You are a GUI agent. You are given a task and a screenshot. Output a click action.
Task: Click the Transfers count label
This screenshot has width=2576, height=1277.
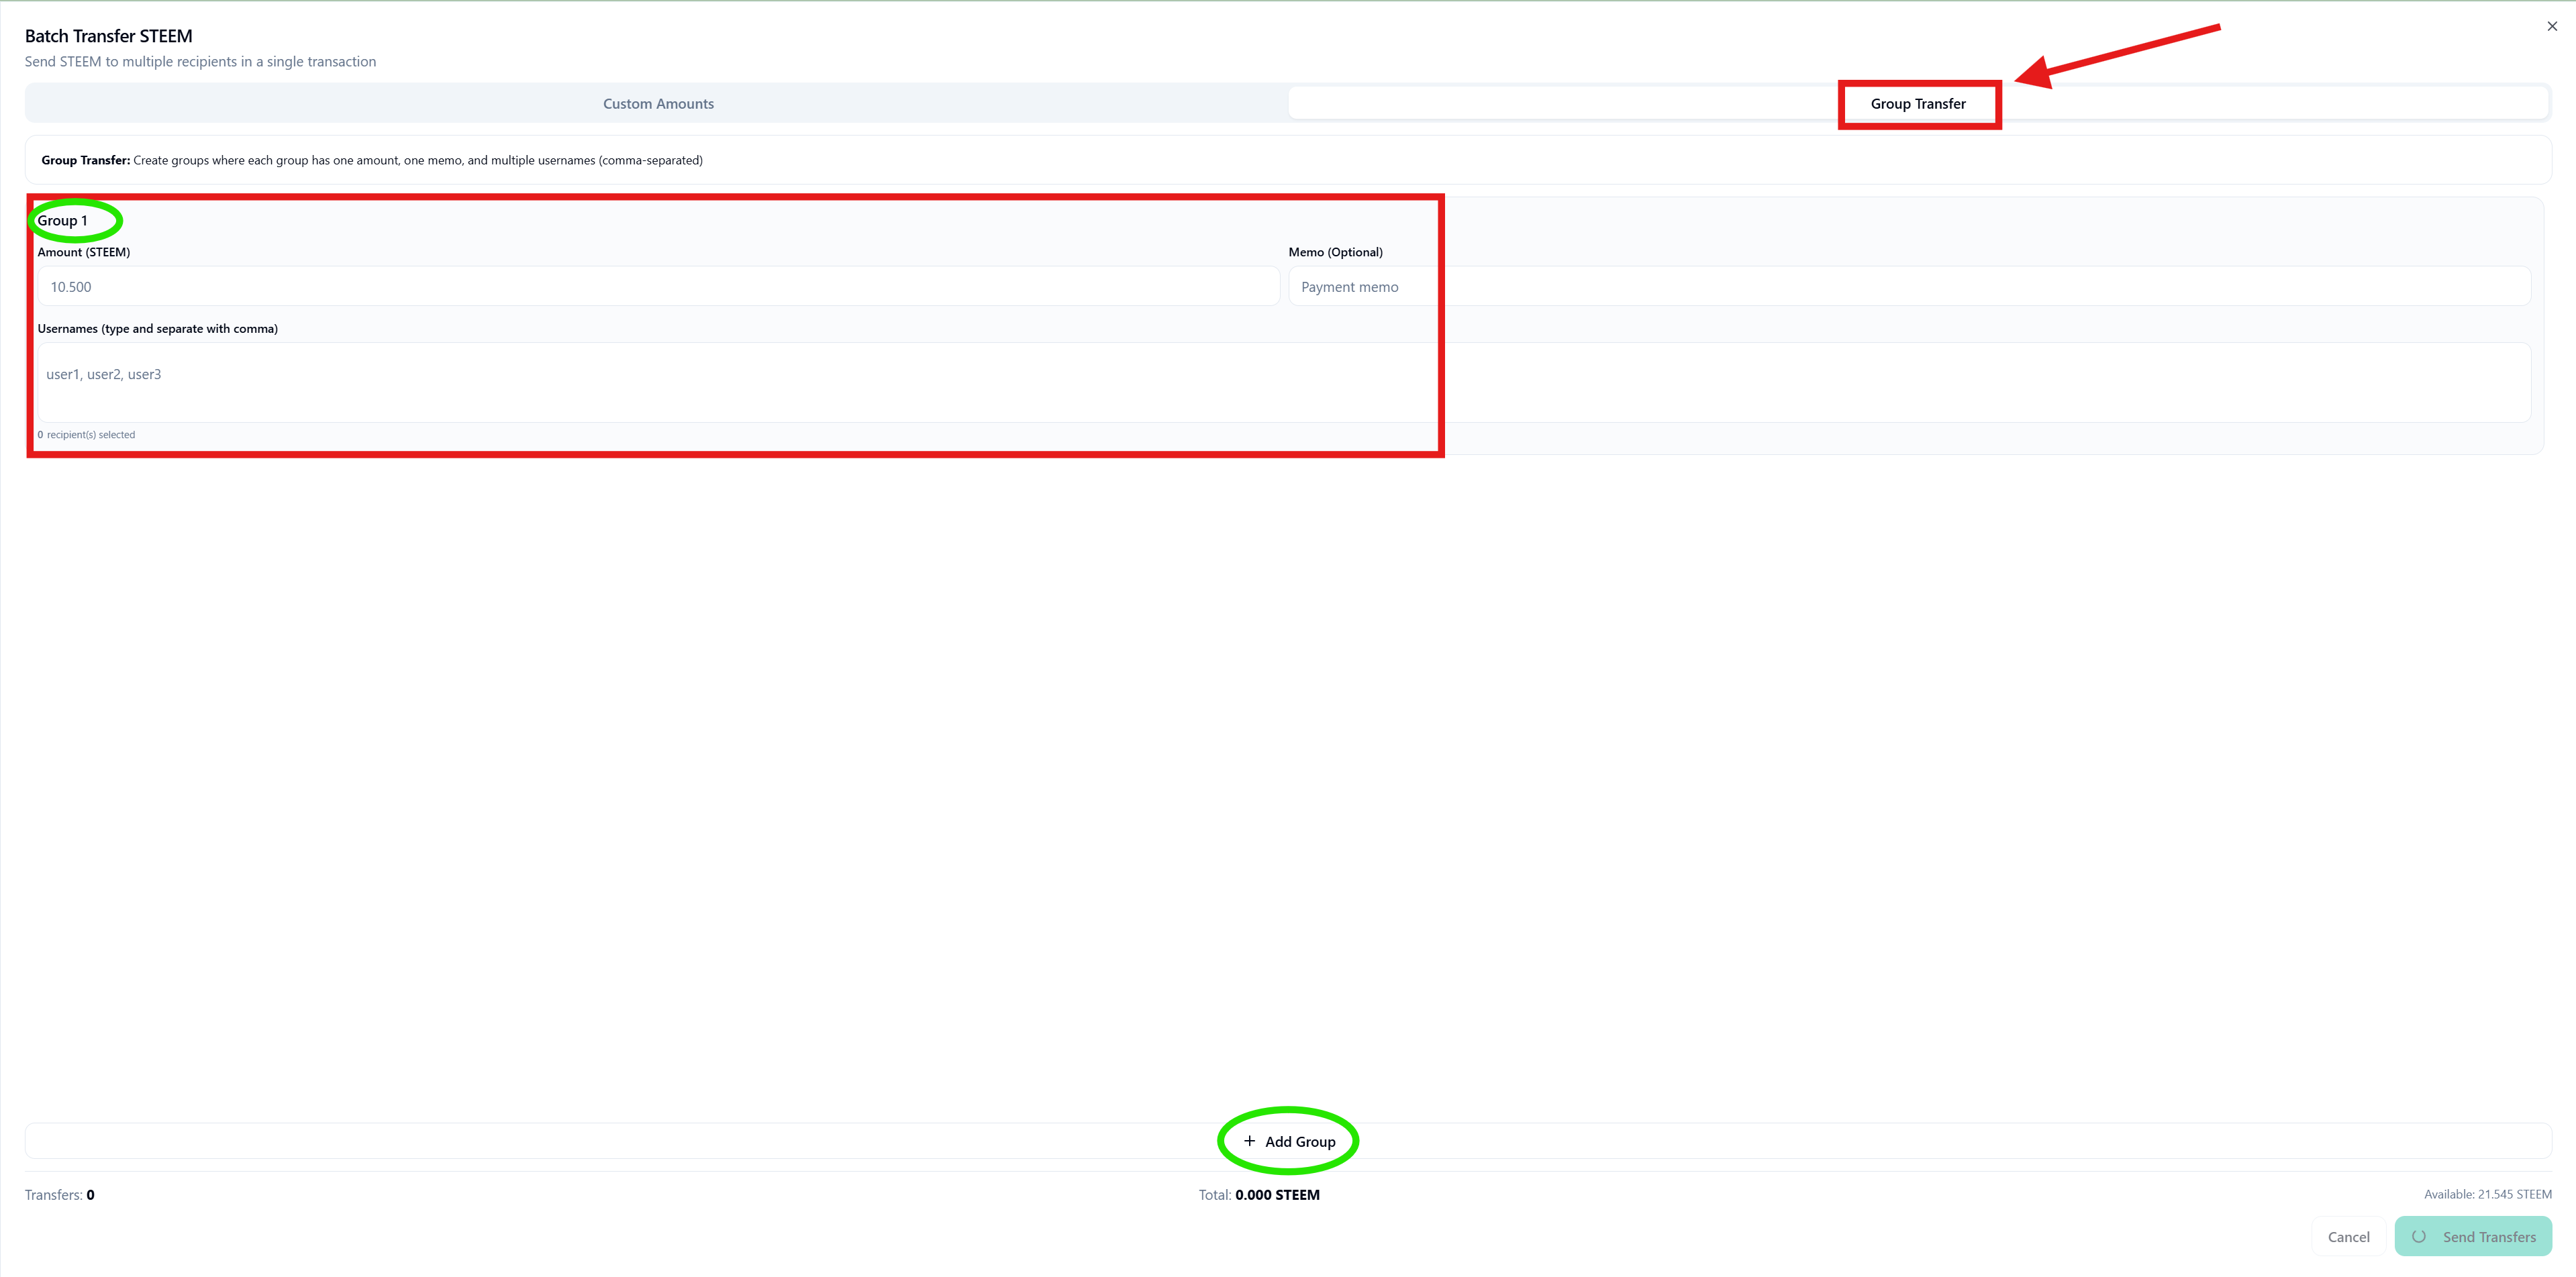(59, 1195)
